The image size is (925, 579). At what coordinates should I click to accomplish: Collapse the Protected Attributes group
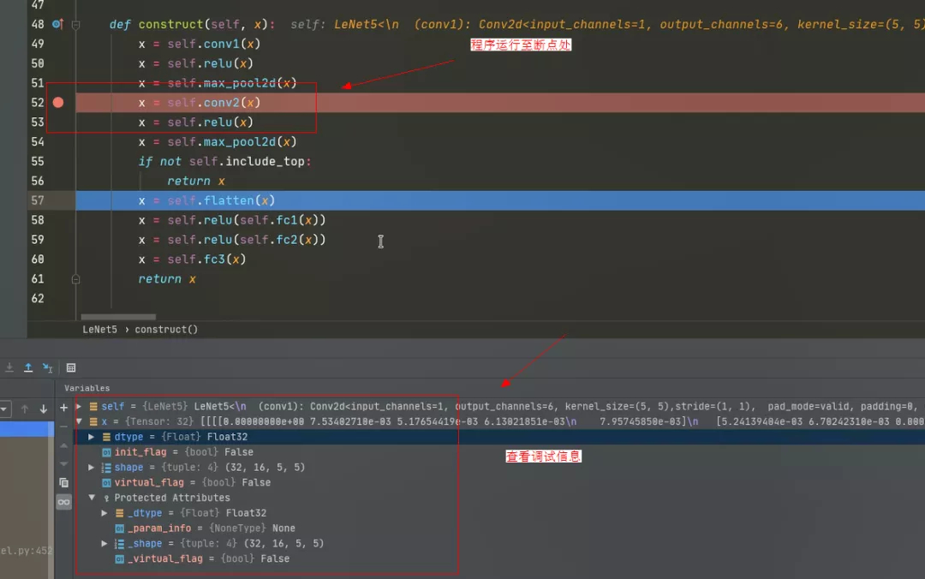[x=92, y=498]
